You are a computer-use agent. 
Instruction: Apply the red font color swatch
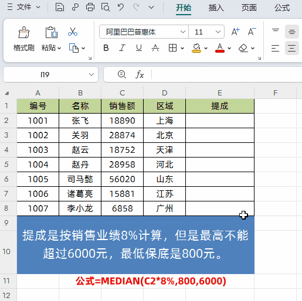point(220,48)
